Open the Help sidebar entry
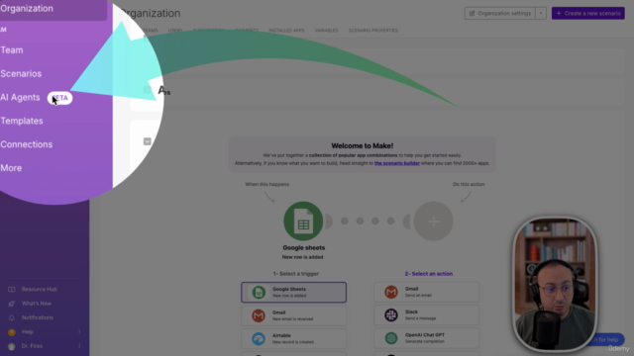The width and height of the screenshot is (634, 356). pos(28,332)
